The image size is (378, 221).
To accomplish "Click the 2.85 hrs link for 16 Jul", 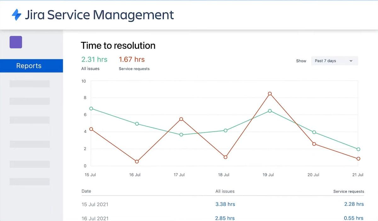I will [225, 218].
